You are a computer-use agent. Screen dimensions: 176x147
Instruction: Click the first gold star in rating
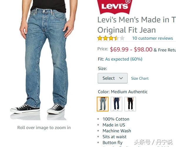click(100, 38)
